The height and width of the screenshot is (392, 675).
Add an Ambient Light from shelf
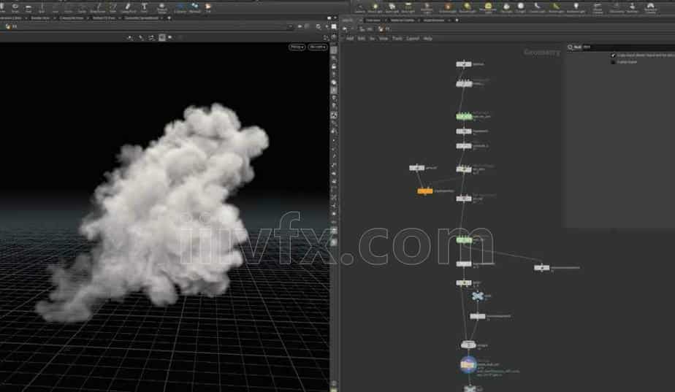coord(576,7)
